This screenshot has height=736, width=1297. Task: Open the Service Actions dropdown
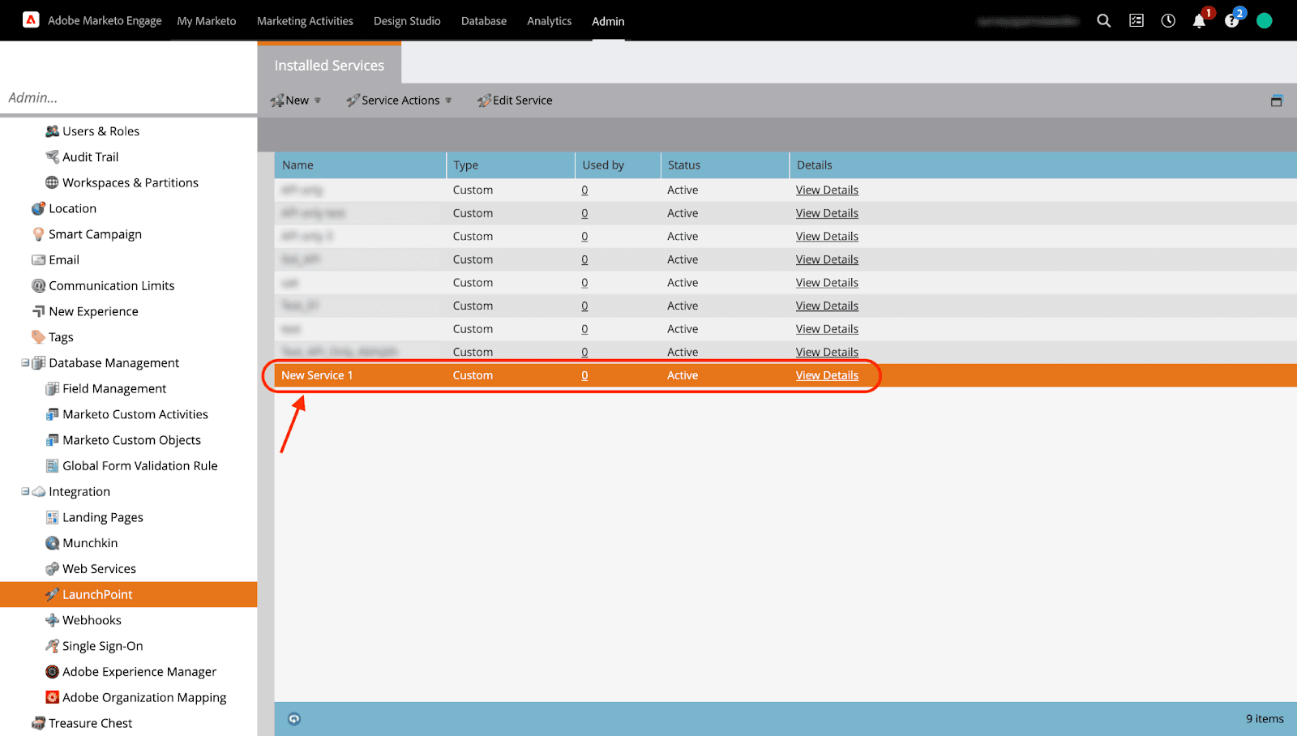[399, 101]
